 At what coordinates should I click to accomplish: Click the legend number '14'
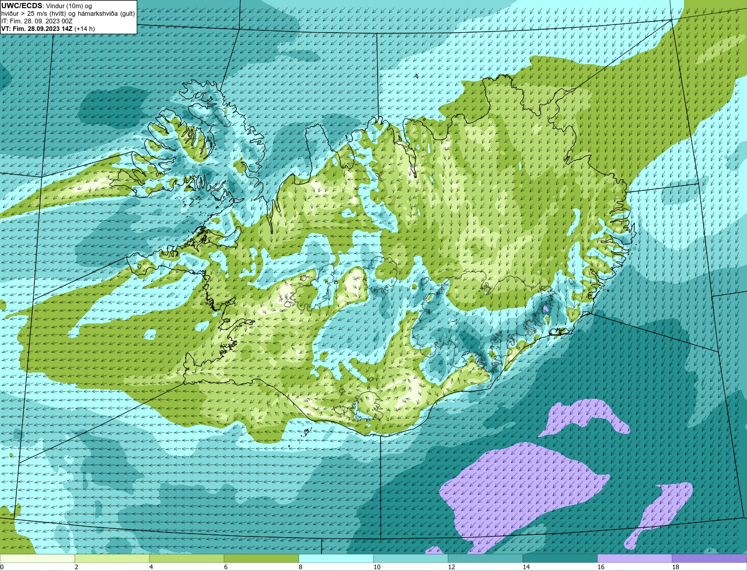tap(526, 567)
